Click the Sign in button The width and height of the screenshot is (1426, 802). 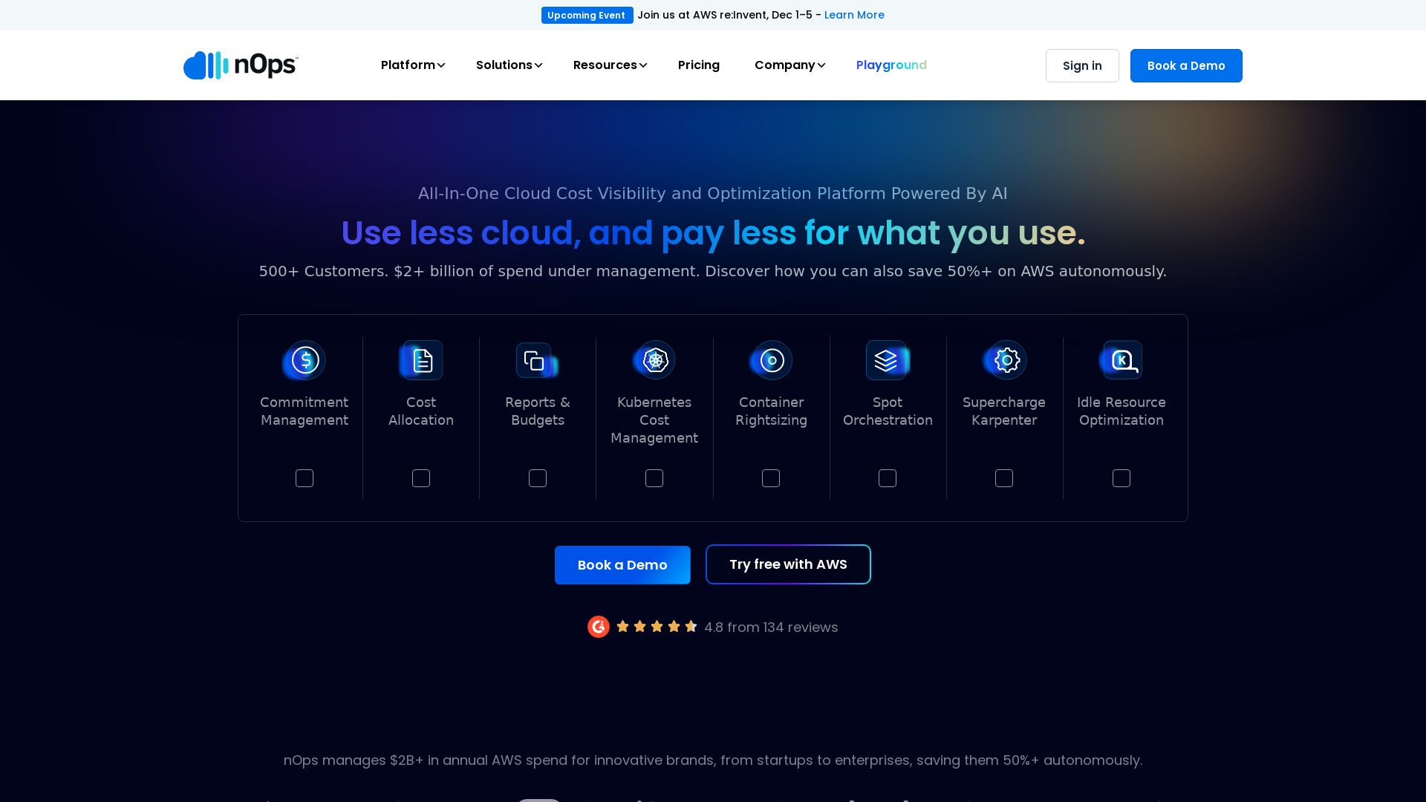tap(1082, 65)
